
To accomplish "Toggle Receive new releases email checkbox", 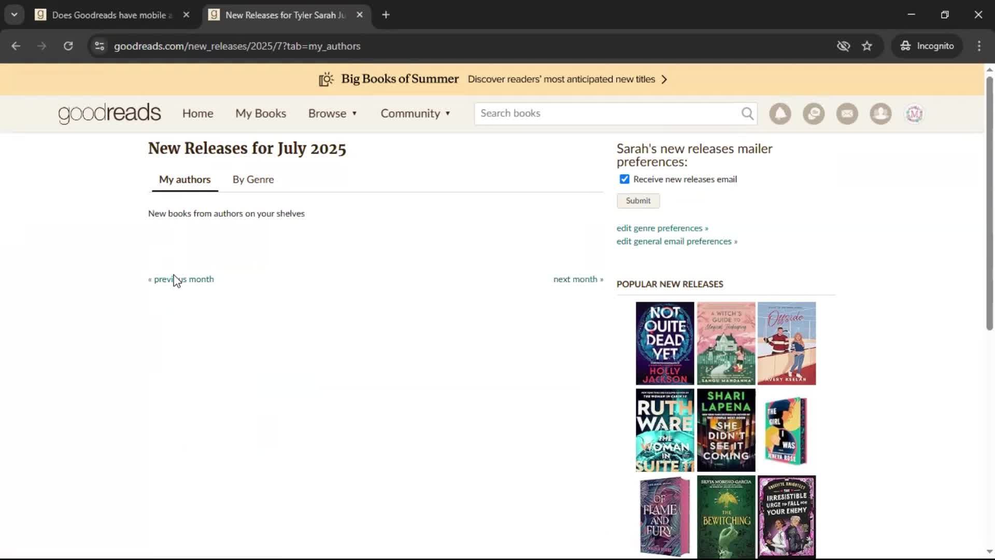I will 624,179.
